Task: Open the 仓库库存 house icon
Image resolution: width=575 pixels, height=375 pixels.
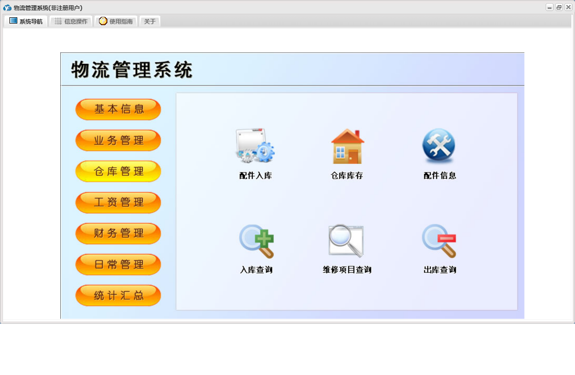Action: (x=347, y=147)
